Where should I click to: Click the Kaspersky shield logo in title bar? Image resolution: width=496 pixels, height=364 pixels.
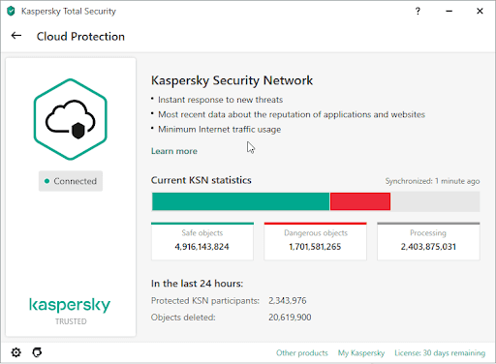click(x=11, y=11)
